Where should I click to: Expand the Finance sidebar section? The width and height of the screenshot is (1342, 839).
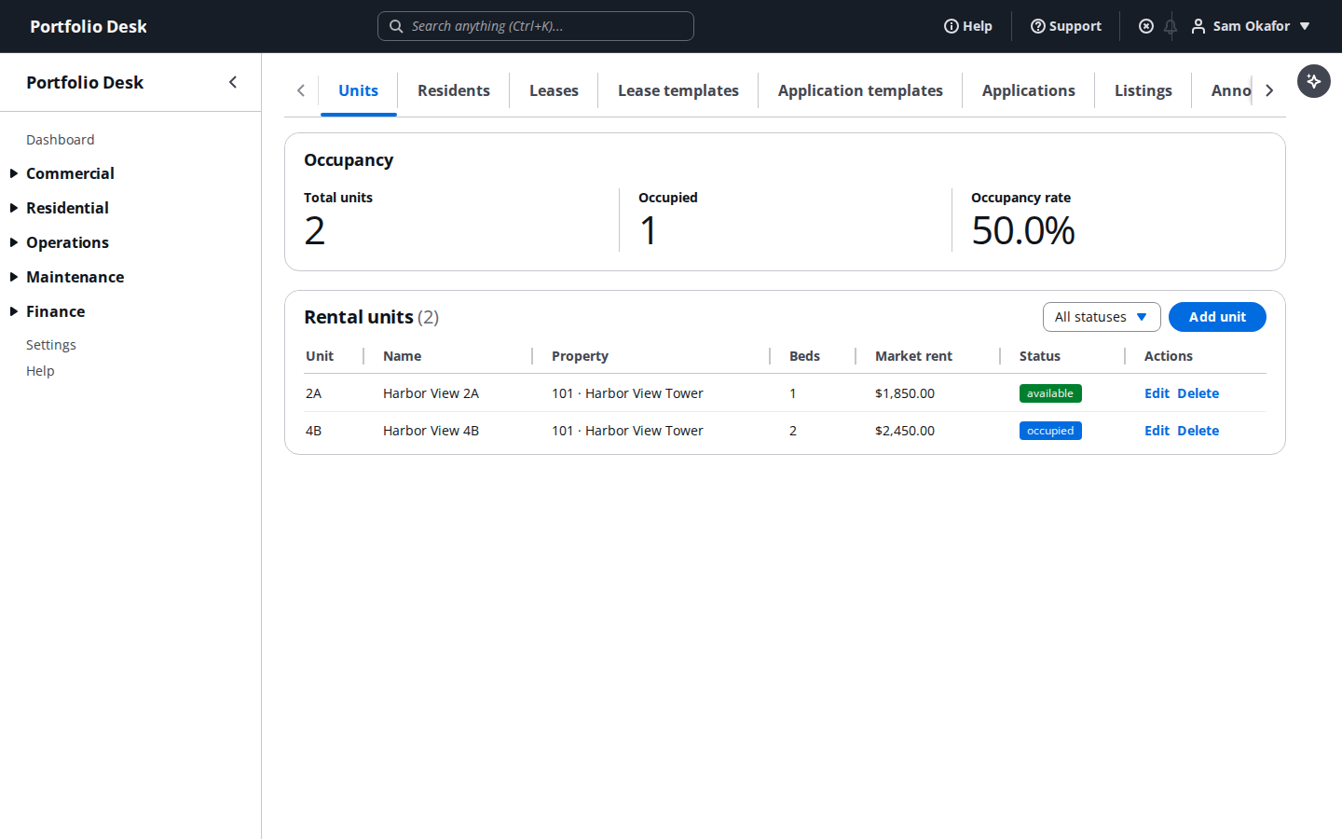(x=55, y=311)
